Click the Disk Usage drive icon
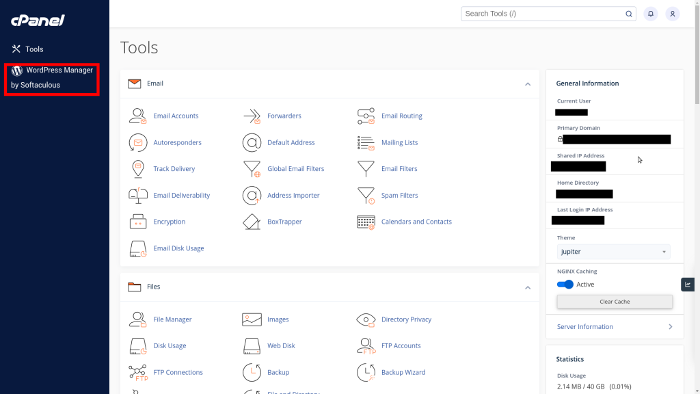 (x=137, y=345)
